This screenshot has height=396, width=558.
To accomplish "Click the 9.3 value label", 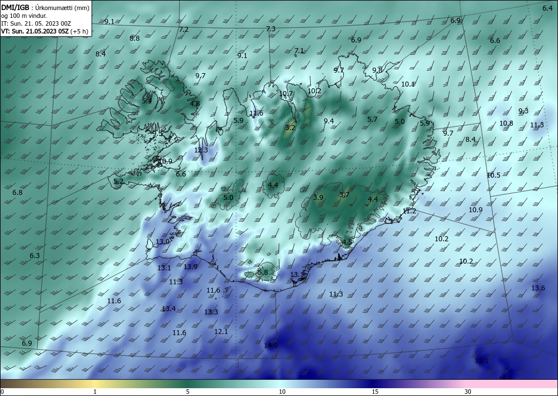I will tap(523, 111).
